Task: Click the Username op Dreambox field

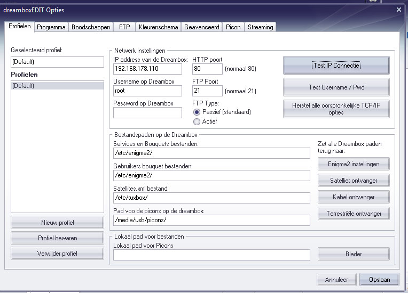Action: tap(147, 91)
